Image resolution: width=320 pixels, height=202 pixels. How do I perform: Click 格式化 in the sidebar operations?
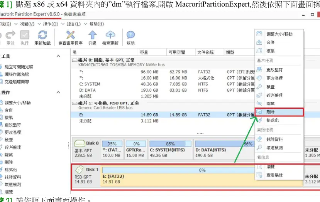point(10,170)
